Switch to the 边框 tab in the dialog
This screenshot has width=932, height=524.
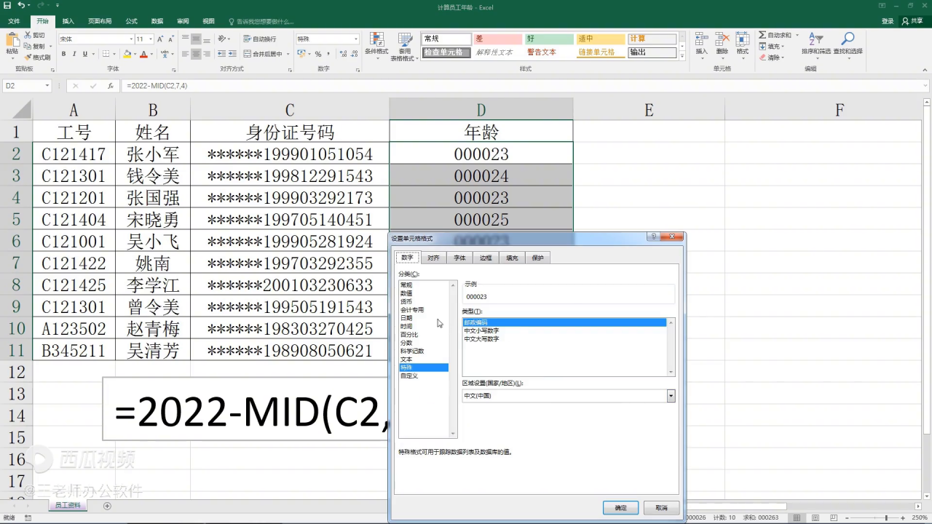click(486, 258)
